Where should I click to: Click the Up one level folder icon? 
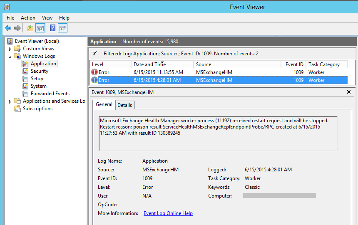[30, 28]
